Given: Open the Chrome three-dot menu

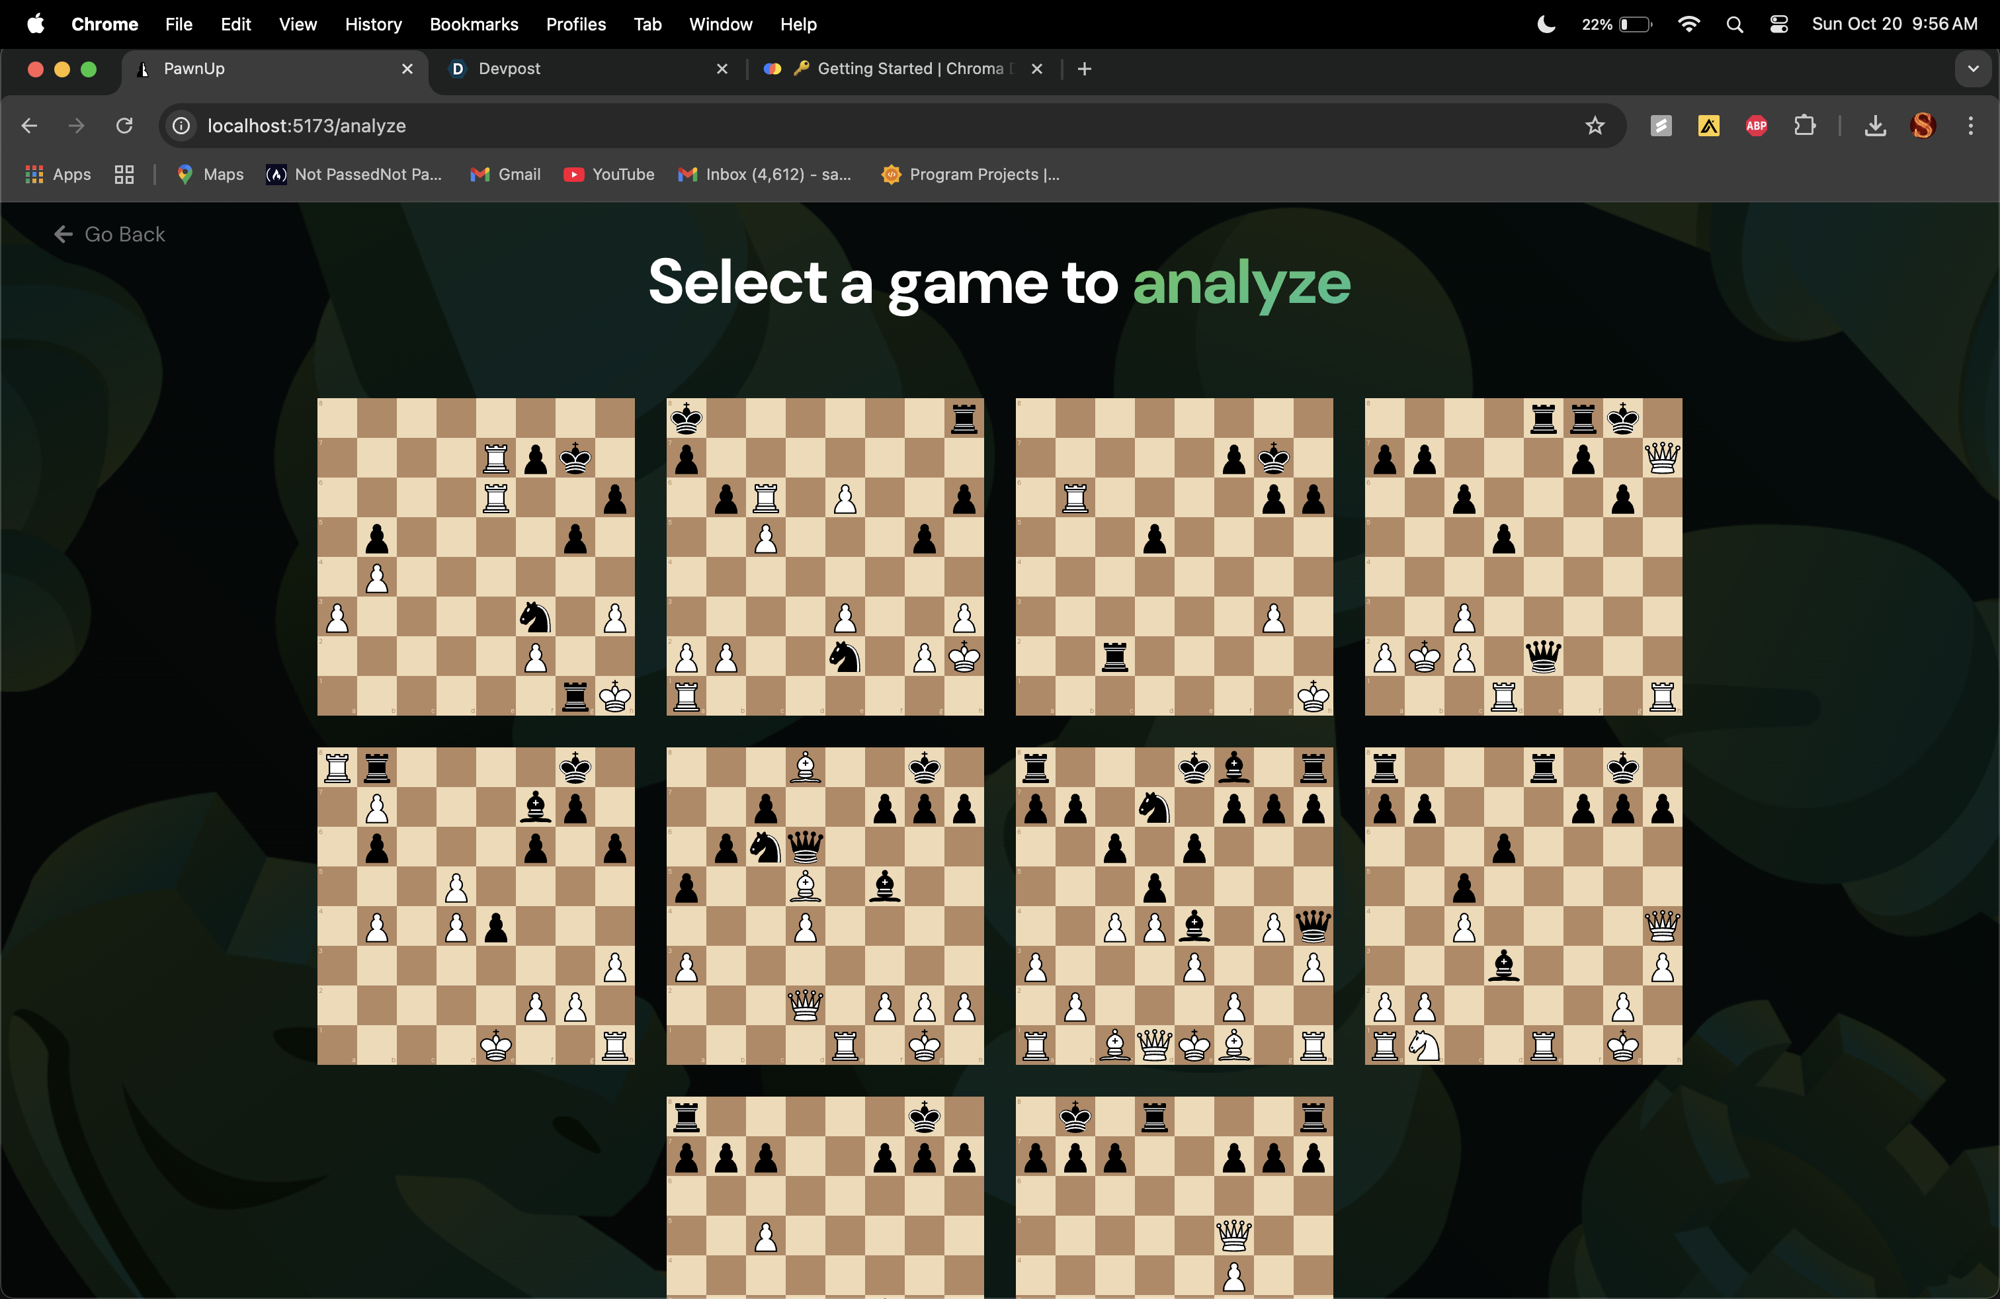Looking at the screenshot, I should (x=1970, y=126).
